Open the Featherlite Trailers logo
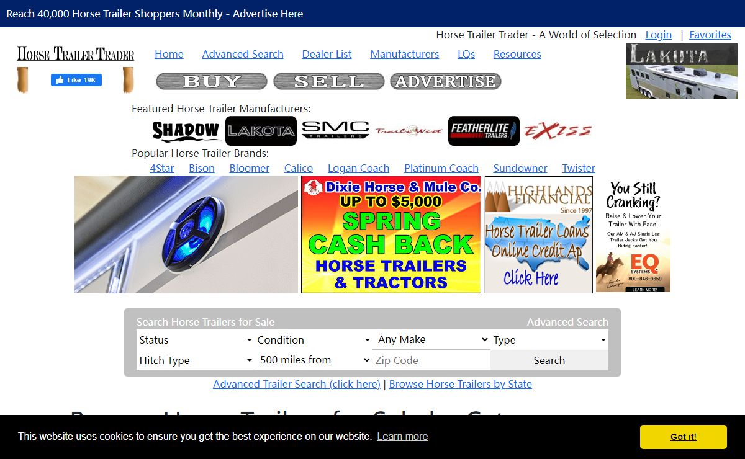Viewport: 745px width, 459px height. click(484, 131)
